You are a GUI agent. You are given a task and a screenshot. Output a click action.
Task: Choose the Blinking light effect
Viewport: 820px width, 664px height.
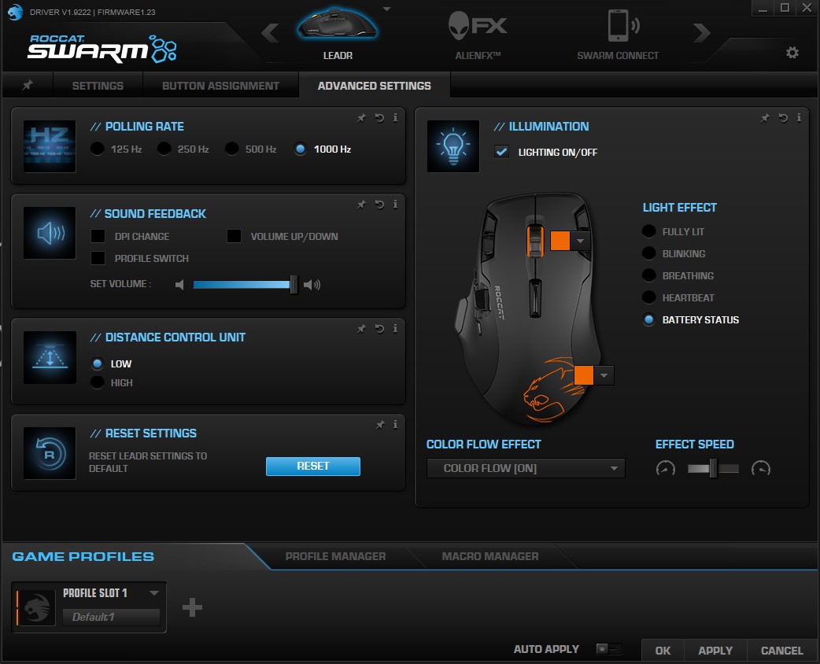point(649,253)
